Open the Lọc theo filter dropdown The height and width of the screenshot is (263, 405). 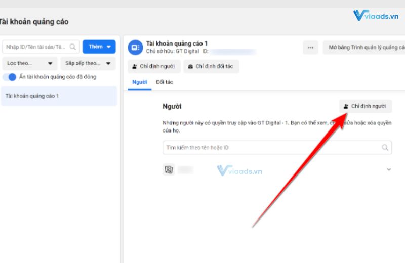[x=30, y=63]
